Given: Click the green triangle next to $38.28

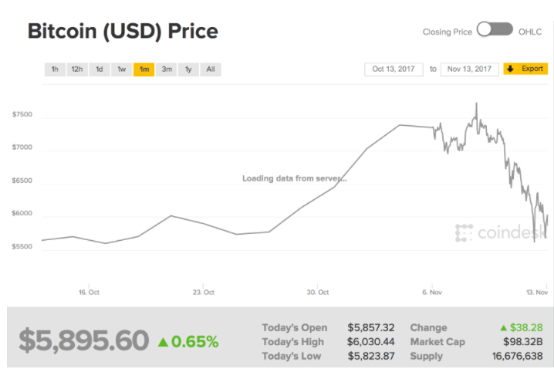Looking at the screenshot, I should pos(505,328).
